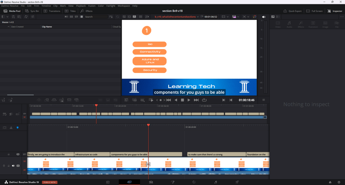The height and width of the screenshot is (185, 345).
Task: Expand the bin list layout dropdown
Action: [x=7, y=17]
